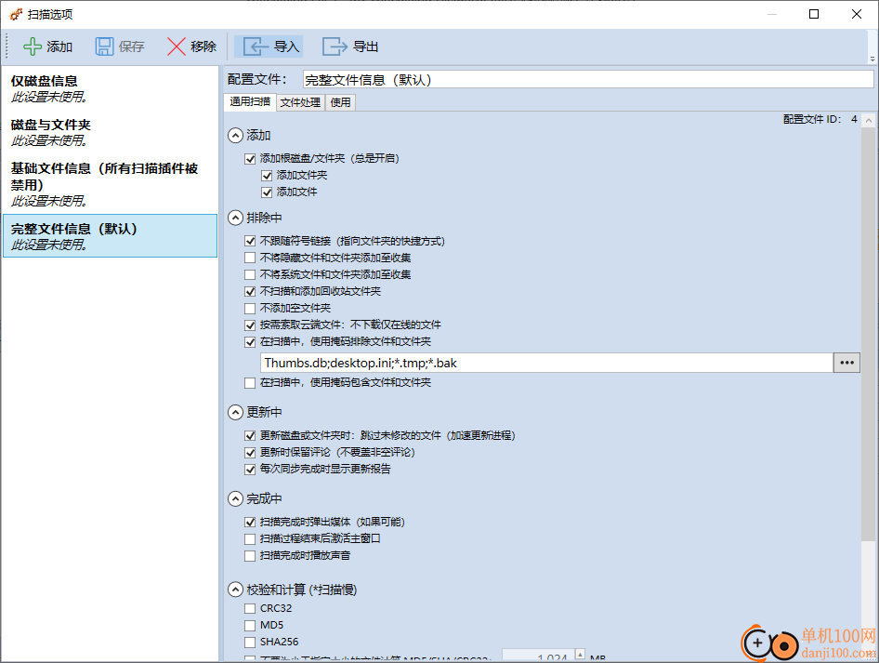Switch to the 使用 tab
The width and height of the screenshot is (879, 663).
340,102
